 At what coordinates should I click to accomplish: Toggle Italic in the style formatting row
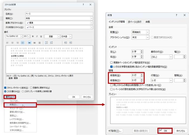[37, 36]
